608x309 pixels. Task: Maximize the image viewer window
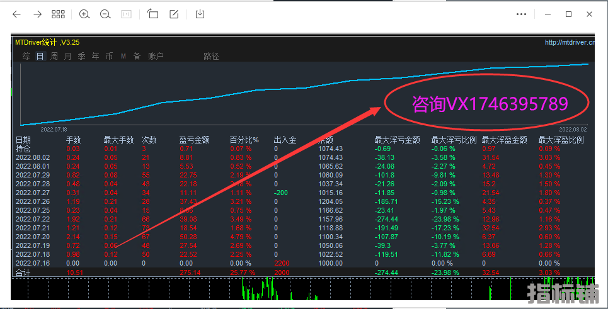tap(568, 14)
